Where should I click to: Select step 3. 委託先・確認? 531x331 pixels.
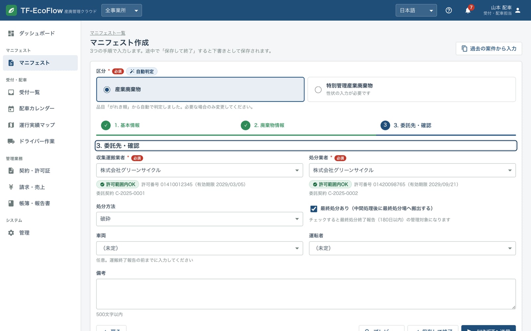click(x=406, y=125)
